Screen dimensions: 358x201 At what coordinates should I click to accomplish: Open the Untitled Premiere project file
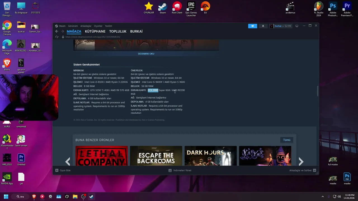(21, 160)
